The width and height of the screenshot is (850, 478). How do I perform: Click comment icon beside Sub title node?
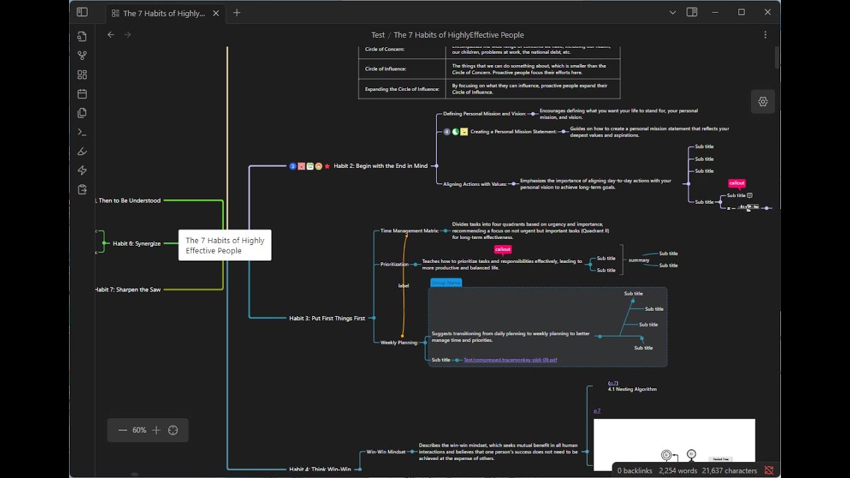[750, 195]
